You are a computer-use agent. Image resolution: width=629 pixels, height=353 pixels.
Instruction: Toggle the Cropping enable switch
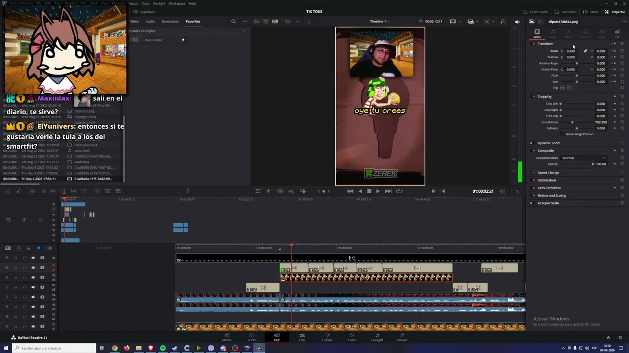pyautogui.click(x=533, y=97)
